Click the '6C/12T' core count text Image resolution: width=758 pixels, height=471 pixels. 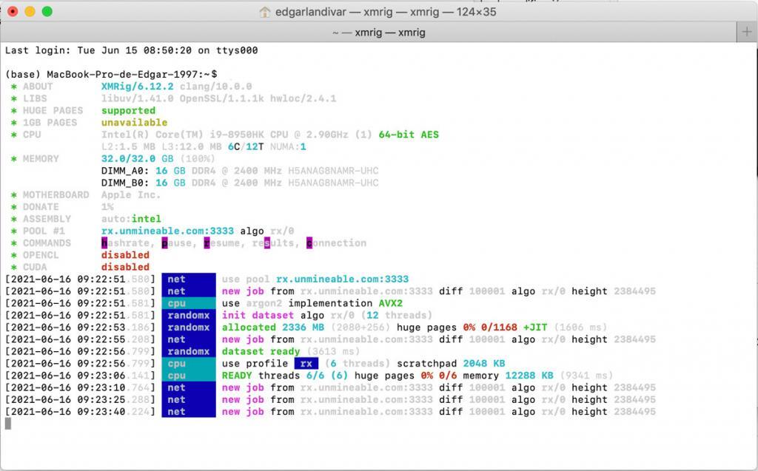[246, 147]
